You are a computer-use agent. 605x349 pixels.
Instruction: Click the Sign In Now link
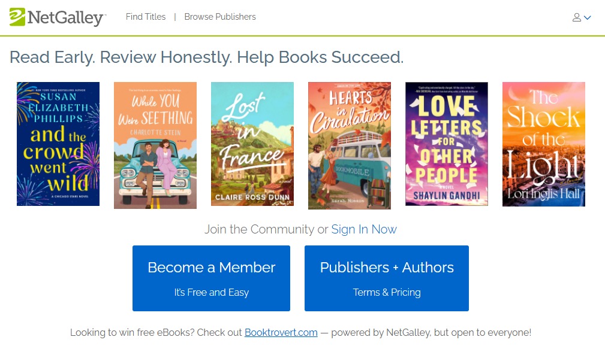coord(364,229)
